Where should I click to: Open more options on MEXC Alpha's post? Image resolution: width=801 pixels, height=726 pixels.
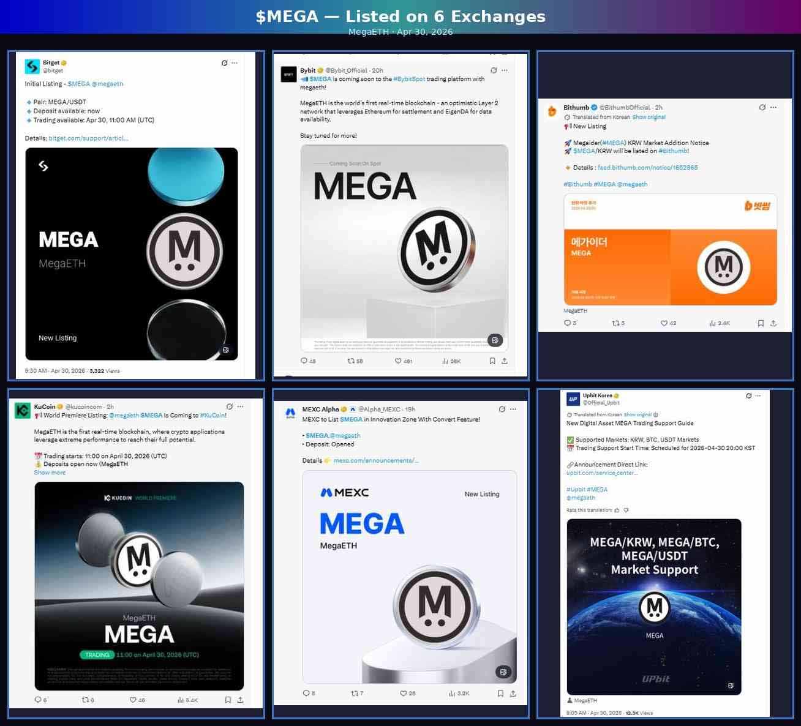pyautogui.click(x=513, y=409)
